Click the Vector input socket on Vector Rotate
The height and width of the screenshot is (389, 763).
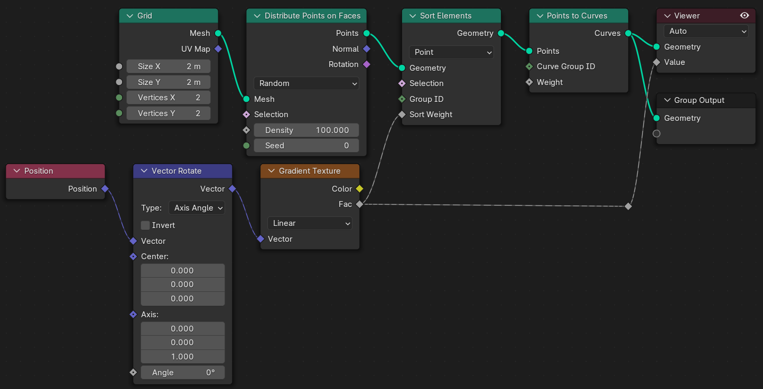click(133, 241)
